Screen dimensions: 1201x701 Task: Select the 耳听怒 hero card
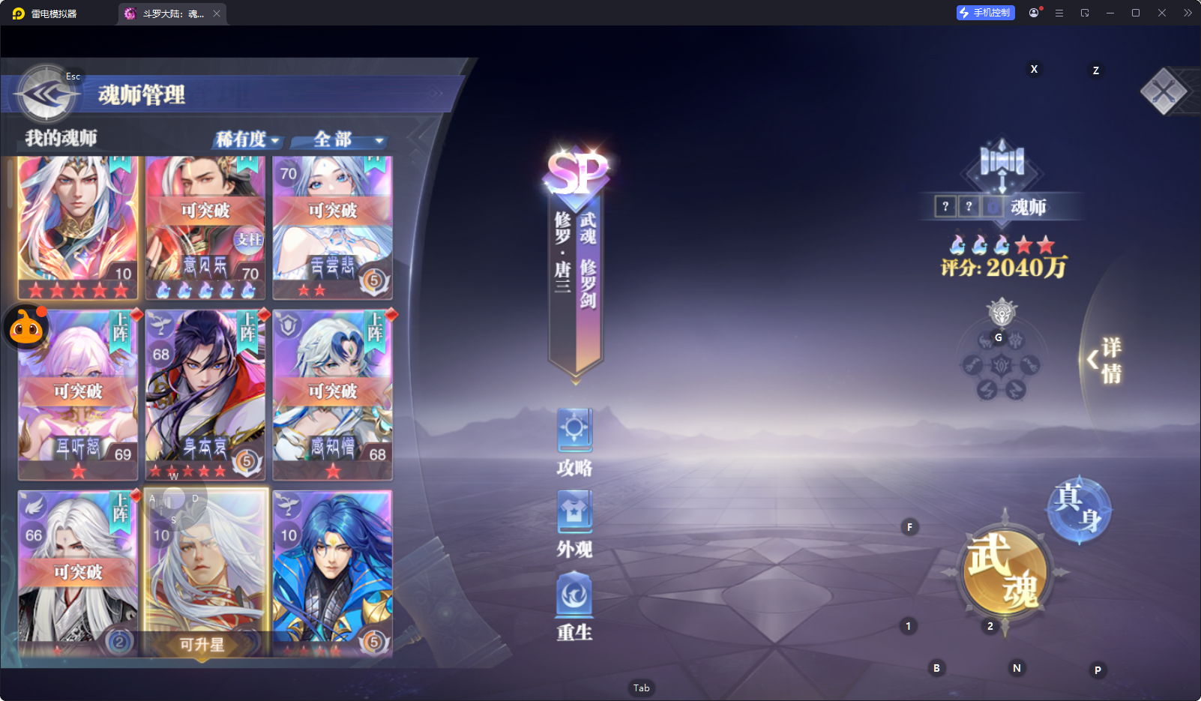pyautogui.click(x=78, y=395)
